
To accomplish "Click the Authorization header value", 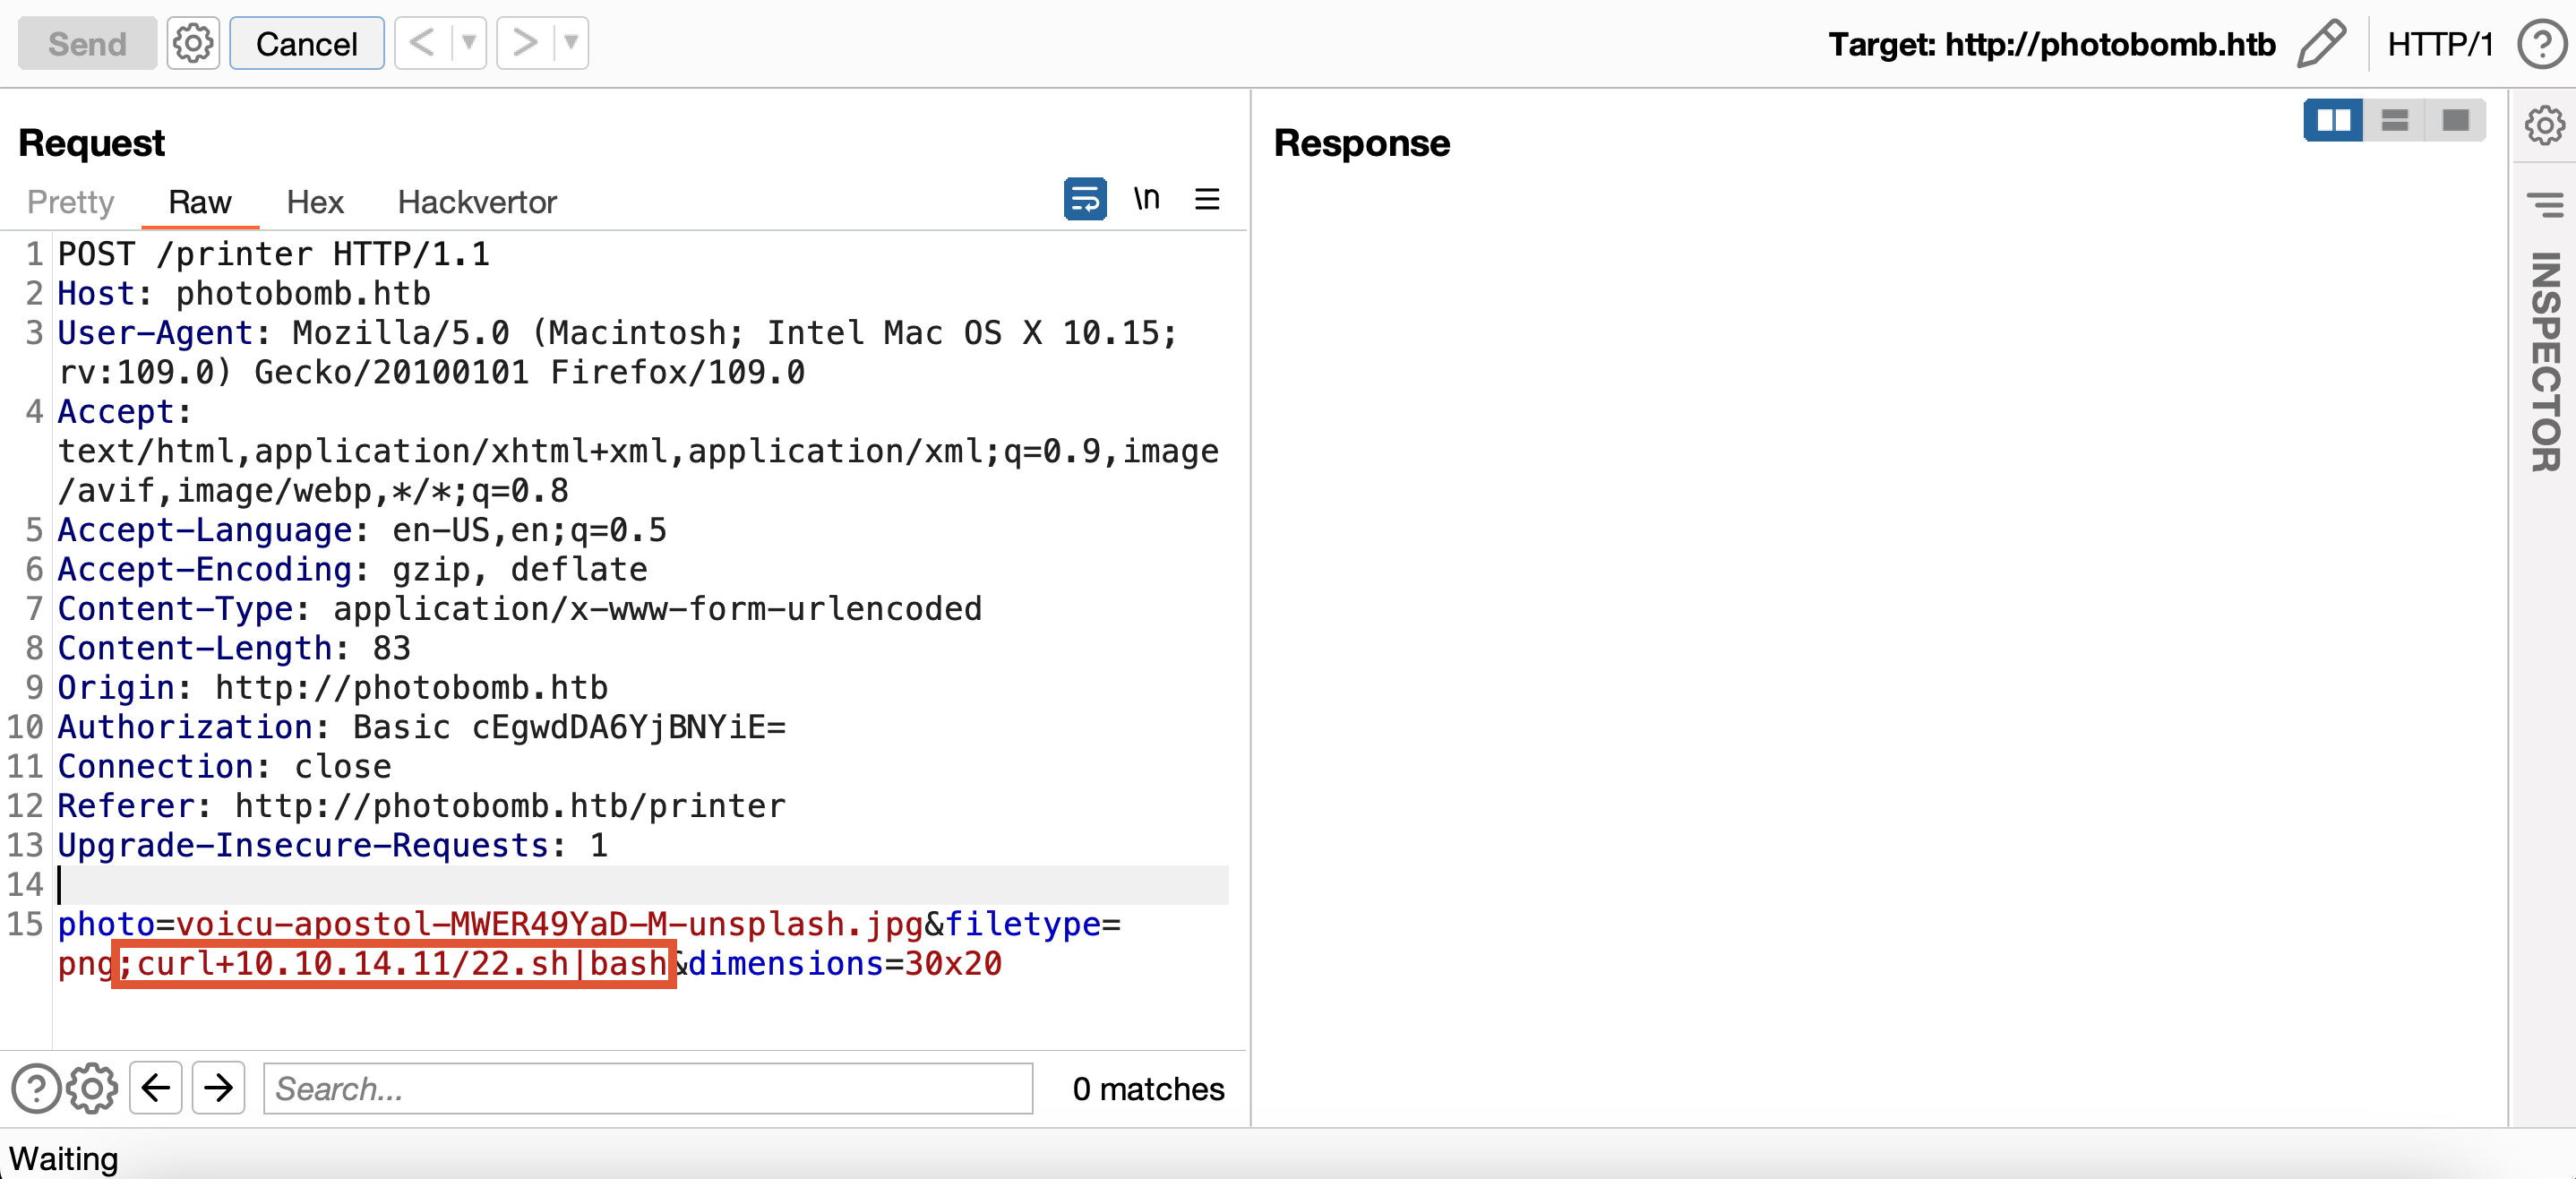I will (570, 727).
